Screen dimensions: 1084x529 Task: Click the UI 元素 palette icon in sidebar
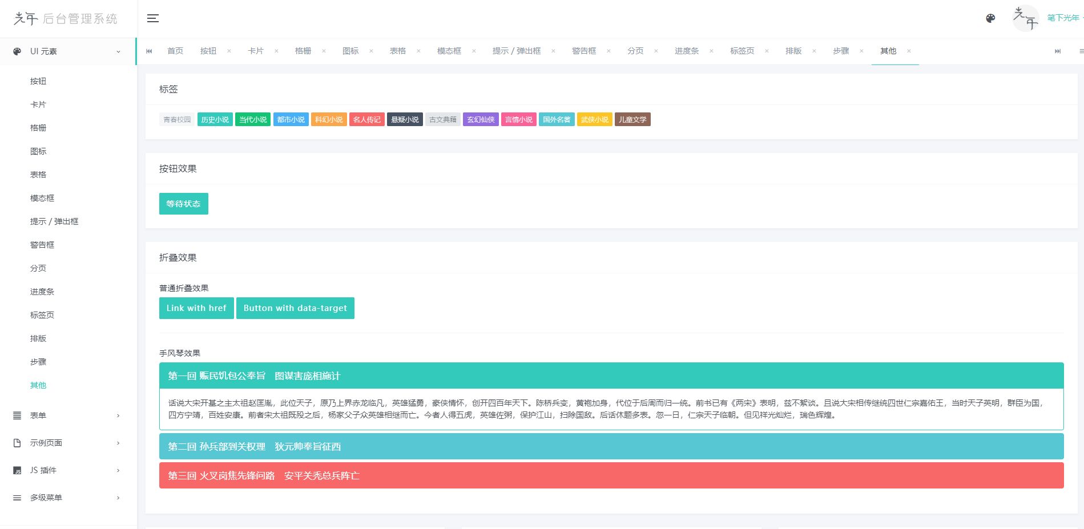[17, 51]
